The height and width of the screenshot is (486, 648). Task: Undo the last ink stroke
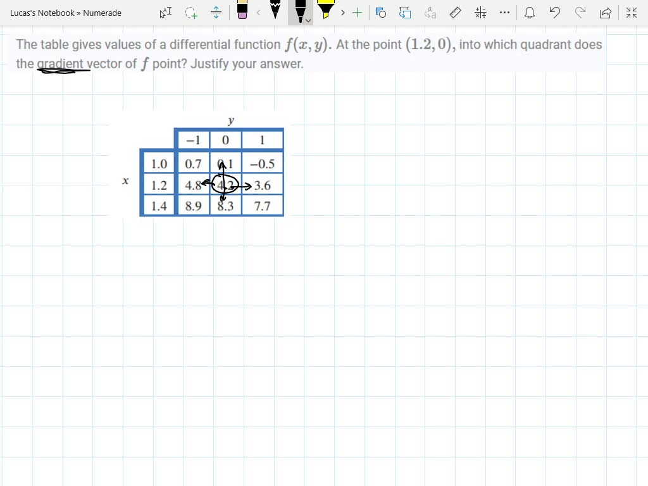tap(555, 12)
